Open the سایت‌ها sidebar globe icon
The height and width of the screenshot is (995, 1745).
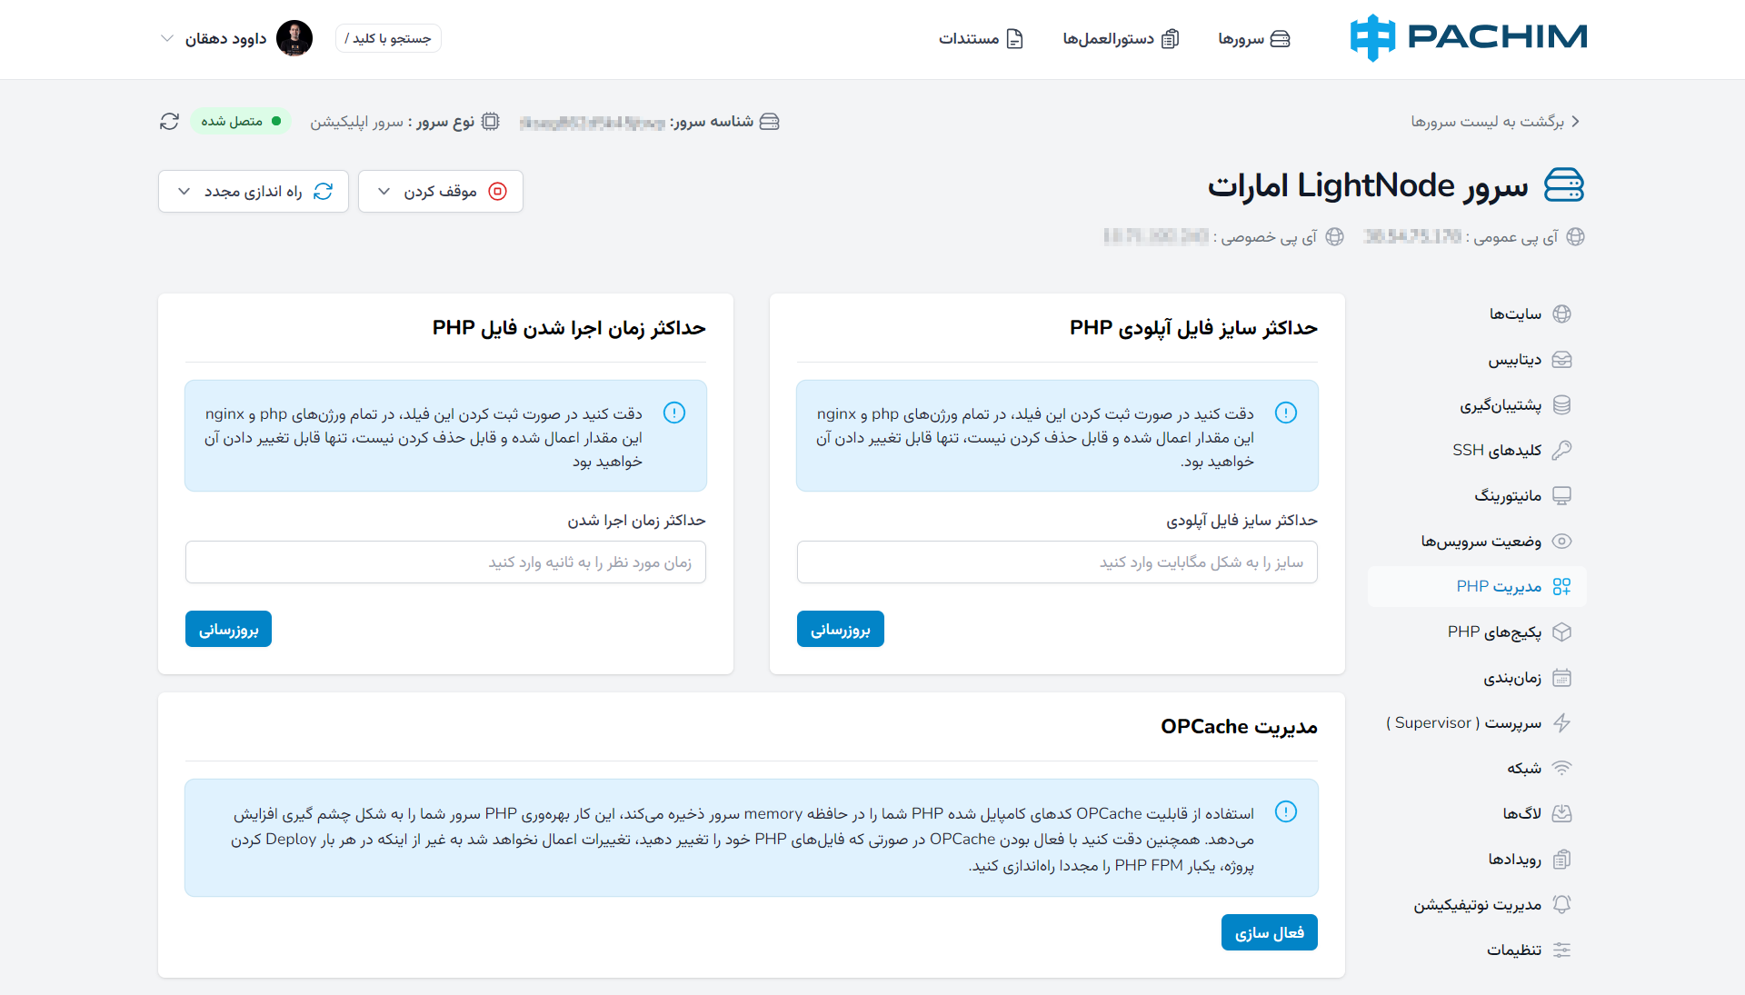[x=1561, y=314]
